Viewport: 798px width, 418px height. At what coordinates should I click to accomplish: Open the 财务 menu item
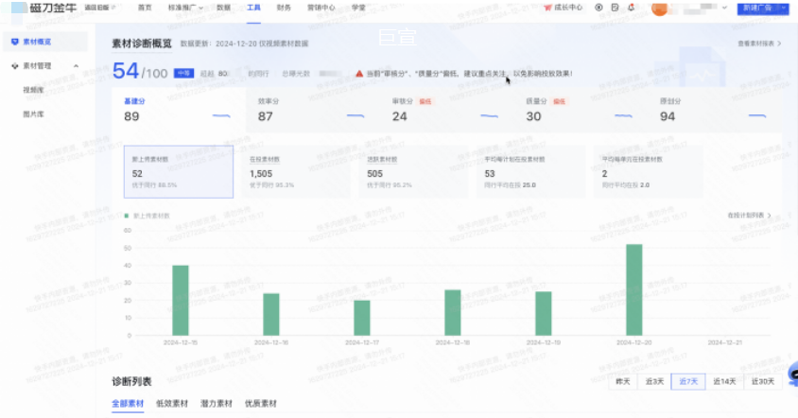pyautogui.click(x=284, y=8)
